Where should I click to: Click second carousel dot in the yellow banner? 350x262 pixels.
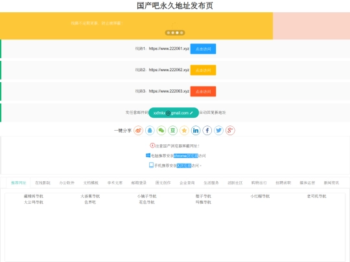173,33
